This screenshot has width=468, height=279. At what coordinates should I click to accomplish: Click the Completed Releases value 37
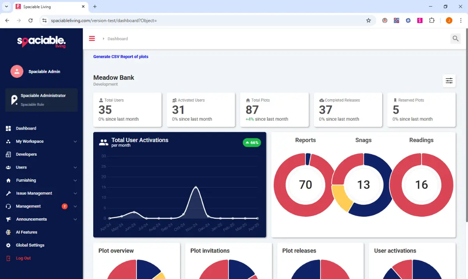(x=326, y=110)
